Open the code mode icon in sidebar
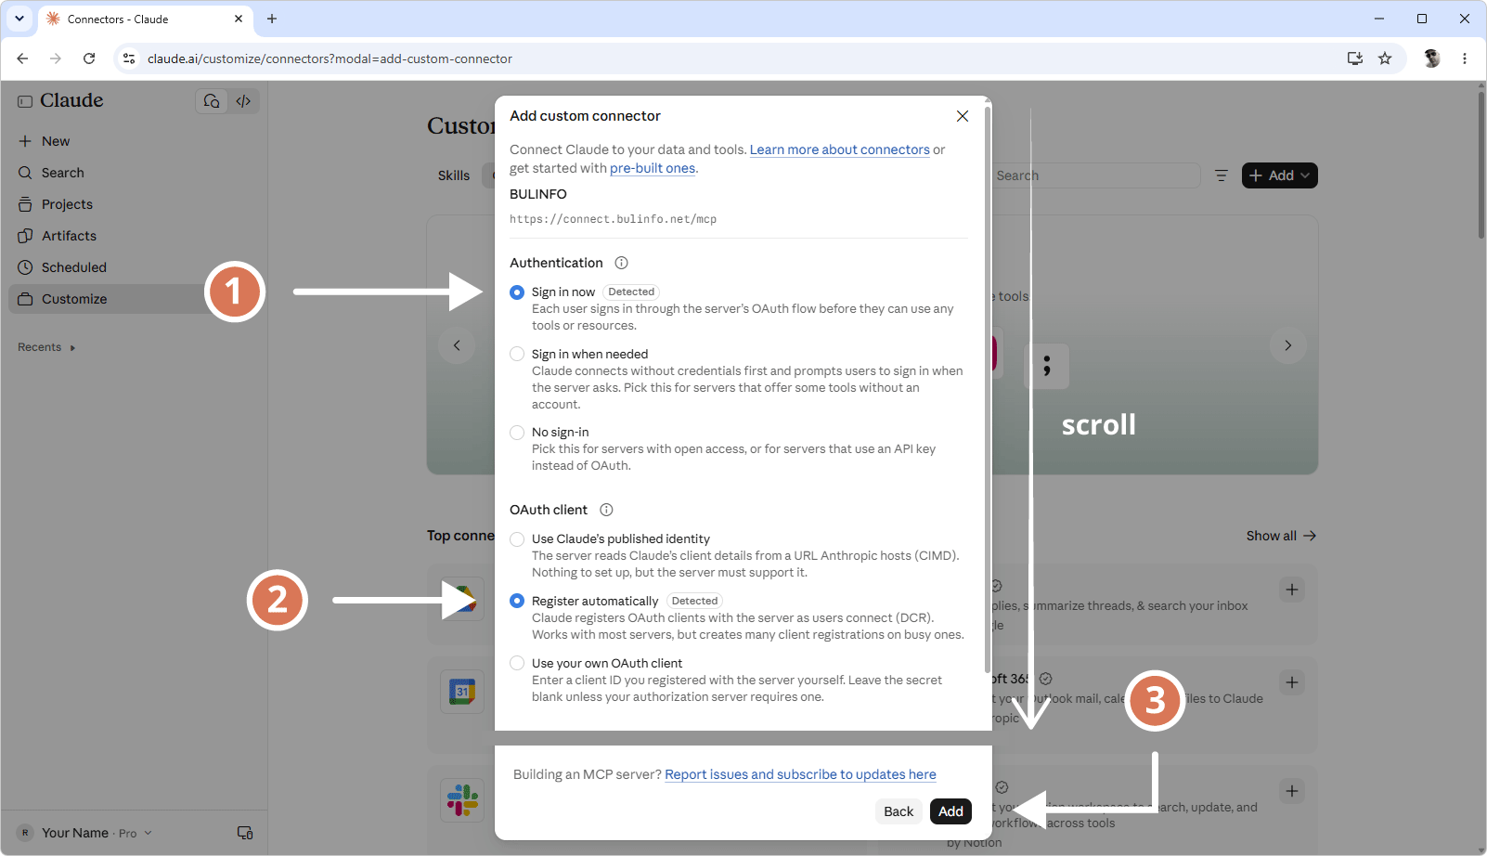 point(243,101)
